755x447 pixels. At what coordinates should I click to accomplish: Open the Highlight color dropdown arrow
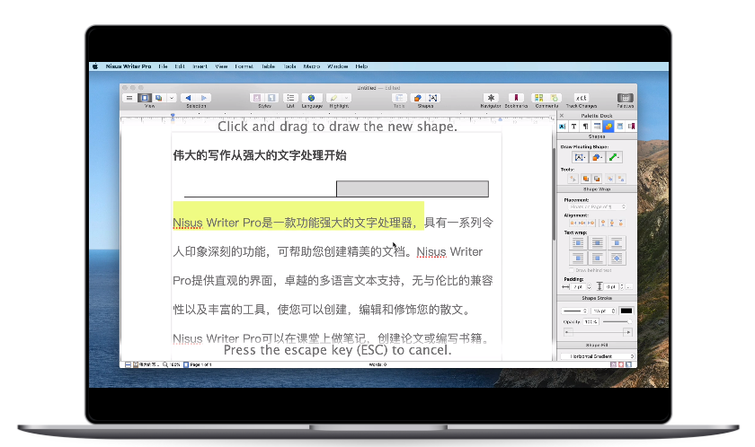346,98
